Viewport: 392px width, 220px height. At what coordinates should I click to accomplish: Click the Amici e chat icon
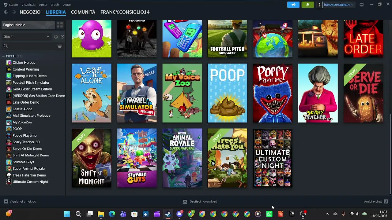click(x=386, y=201)
